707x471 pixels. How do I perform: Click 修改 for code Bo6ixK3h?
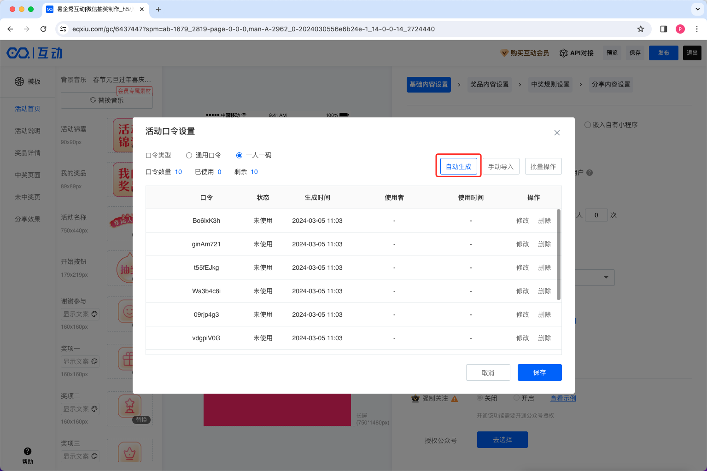(x=522, y=221)
